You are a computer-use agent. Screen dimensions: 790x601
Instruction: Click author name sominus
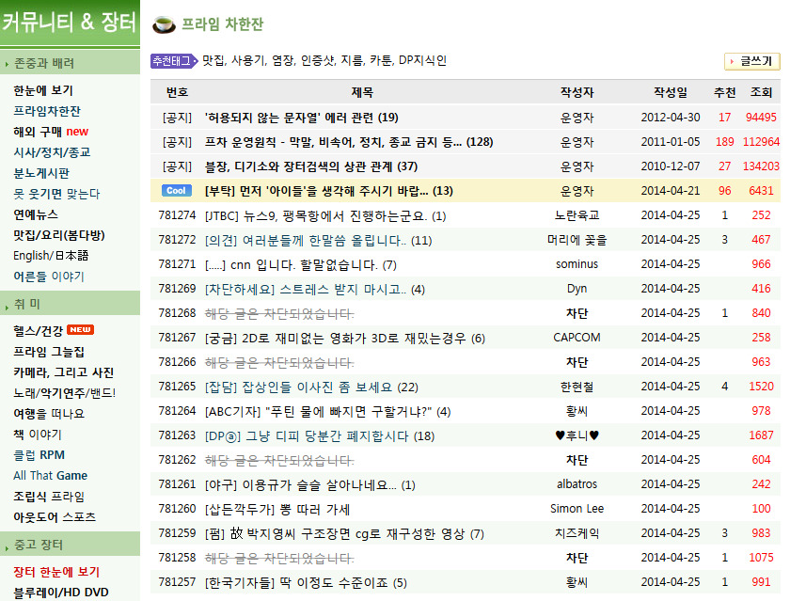pyautogui.click(x=577, y=264)
